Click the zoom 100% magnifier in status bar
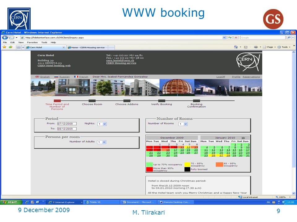This screenshot has height=222, width=297. click(x=277, y=197)
